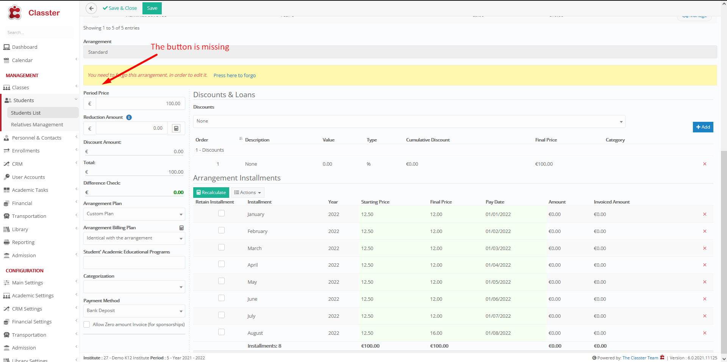
Task: Open the Categorization dropdown
Action: 134,287
